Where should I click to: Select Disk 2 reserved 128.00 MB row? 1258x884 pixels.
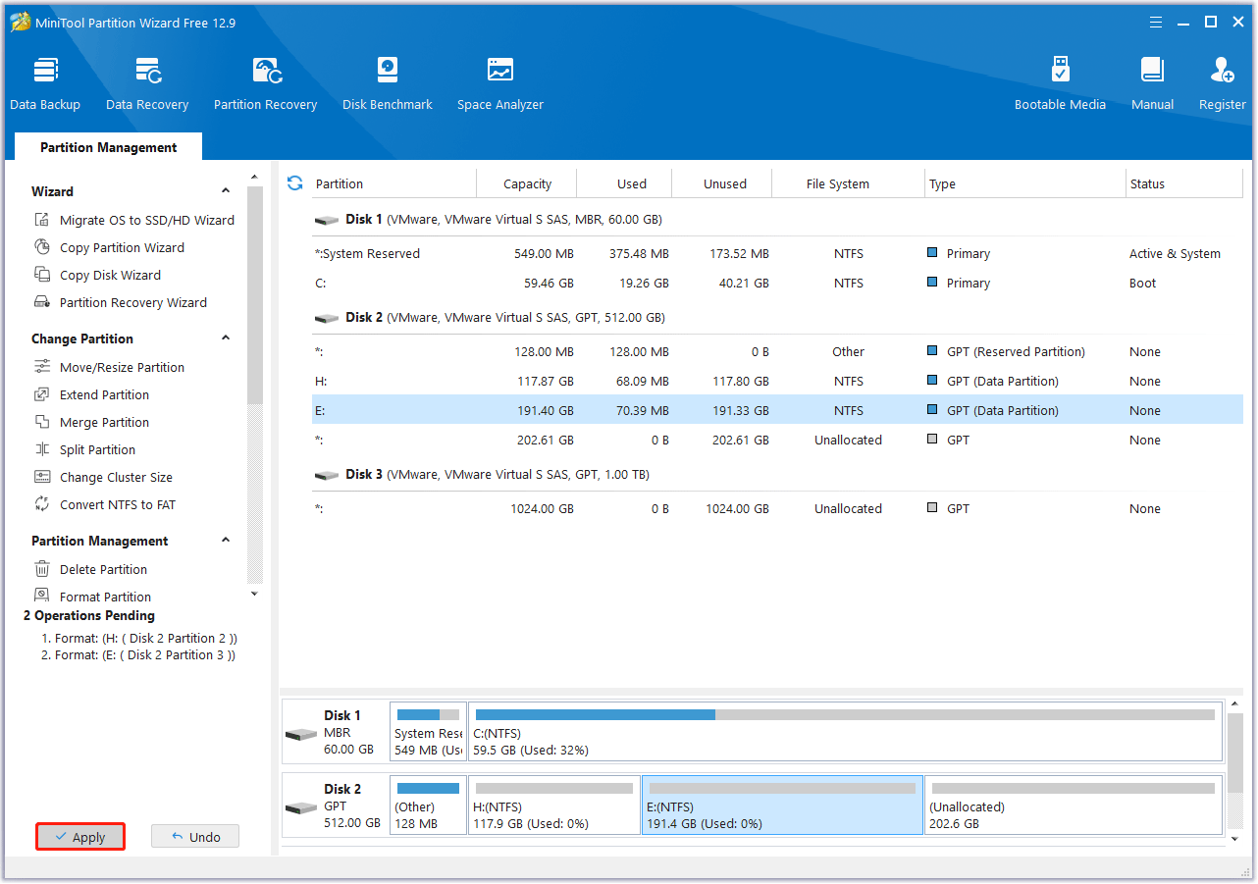(x=777, y=351)
